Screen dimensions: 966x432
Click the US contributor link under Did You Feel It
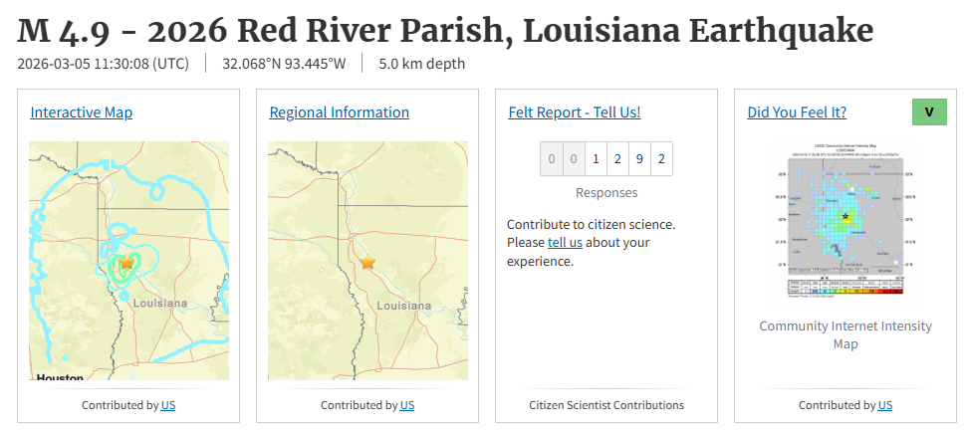pos(885,405)
